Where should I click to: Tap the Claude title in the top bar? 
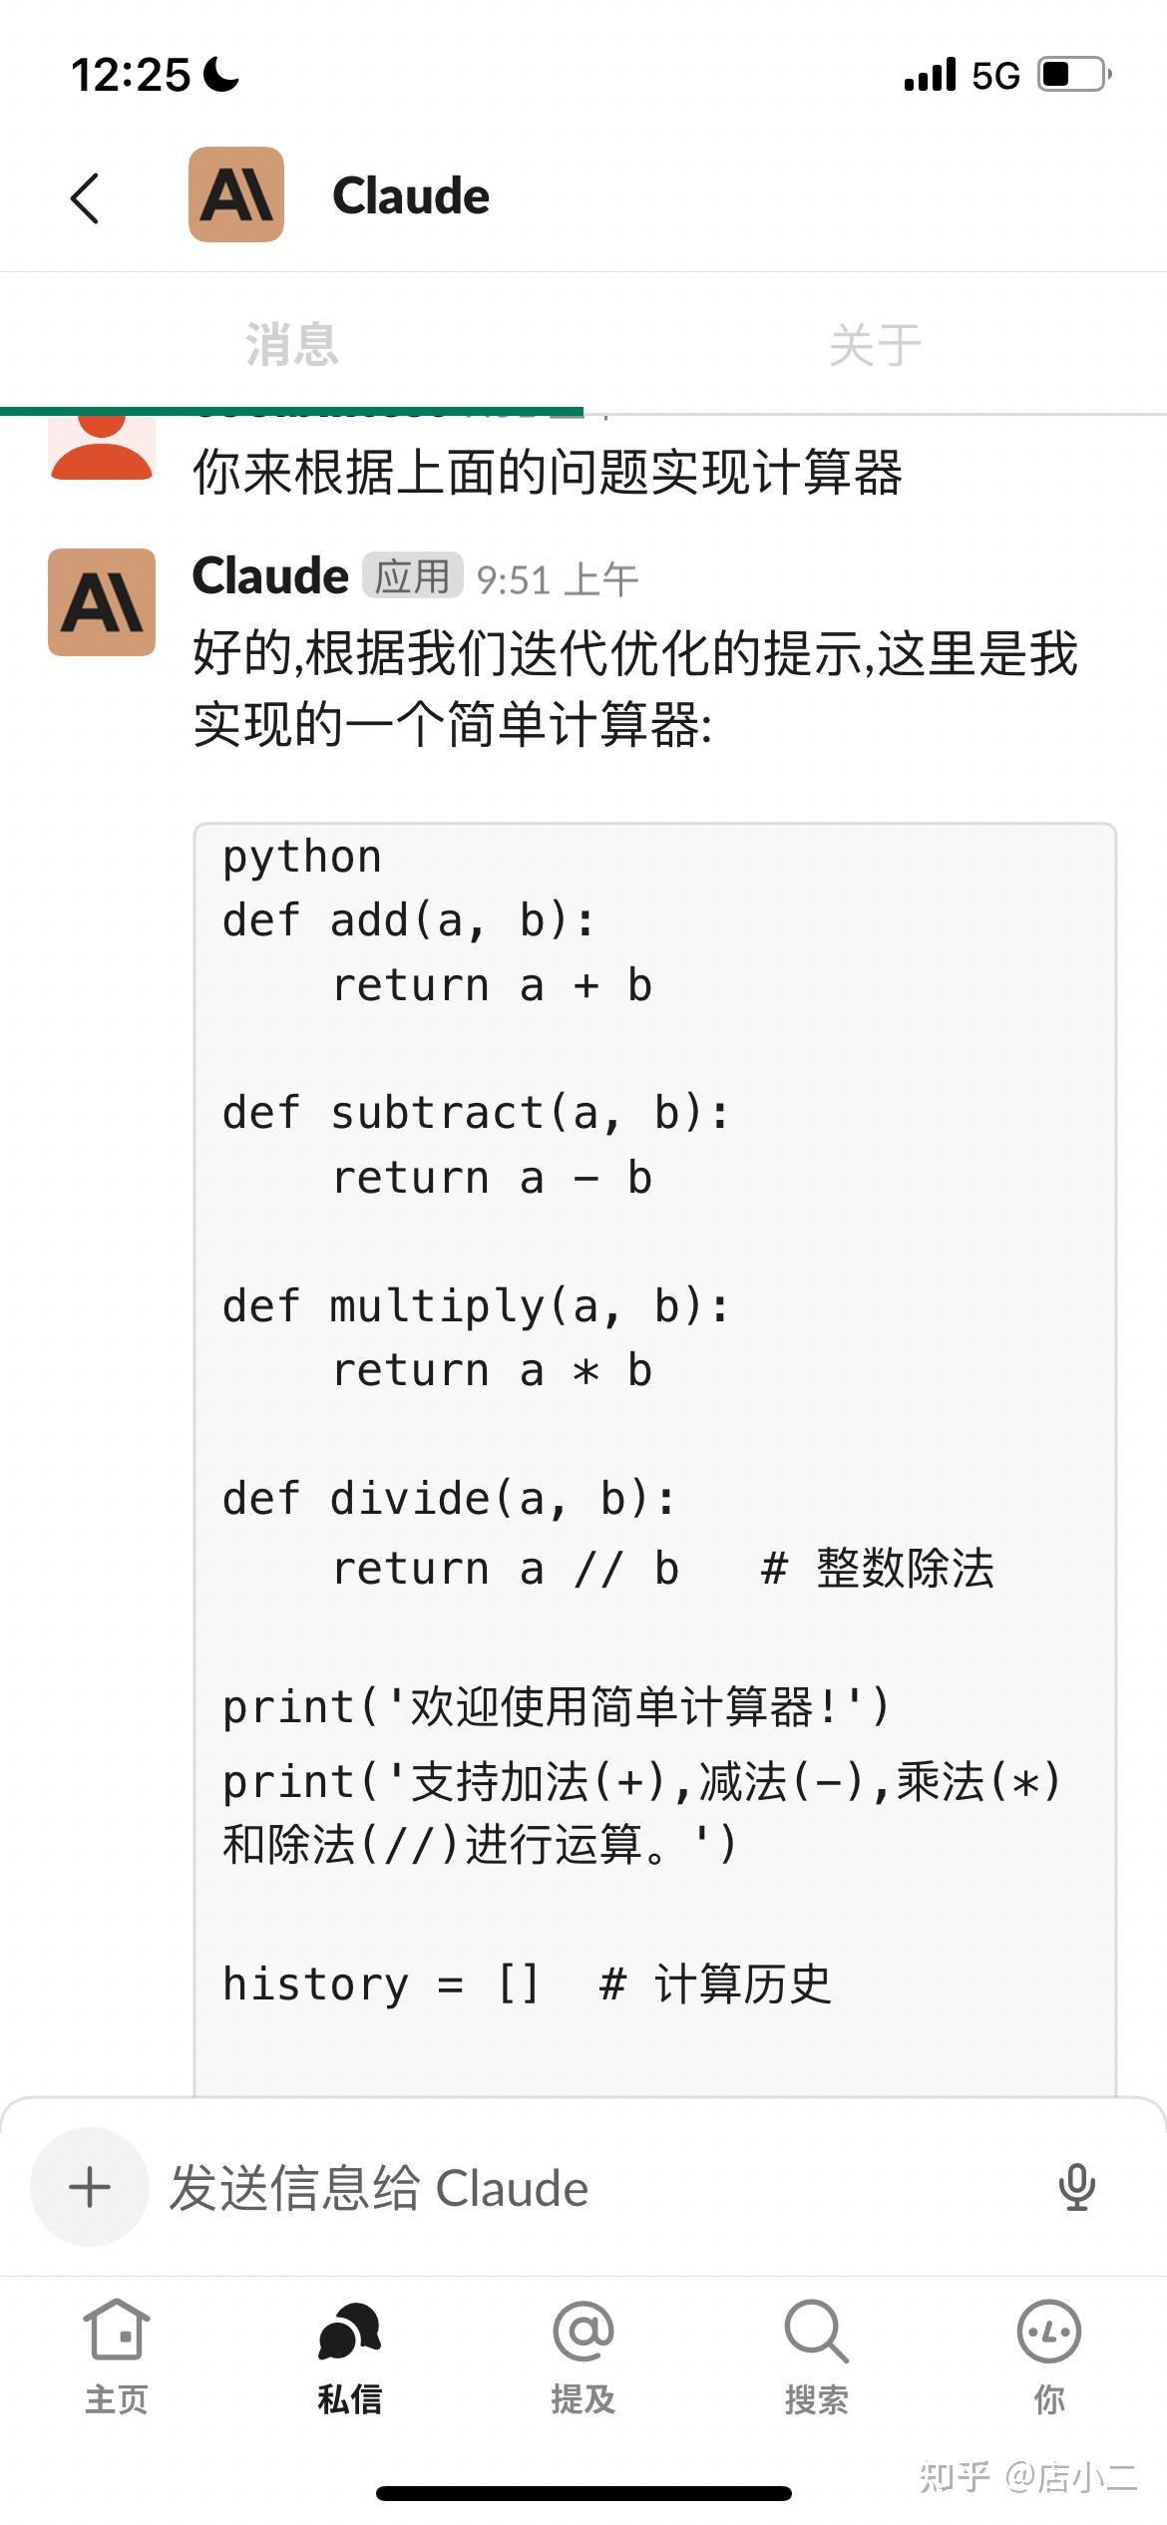(411, 195)
